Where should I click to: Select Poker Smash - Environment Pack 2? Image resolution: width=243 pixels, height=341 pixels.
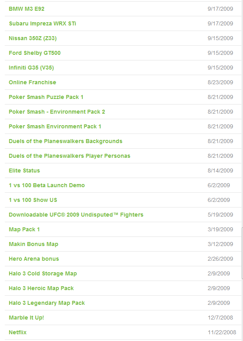pyautogui.click(x=57, y=112)
